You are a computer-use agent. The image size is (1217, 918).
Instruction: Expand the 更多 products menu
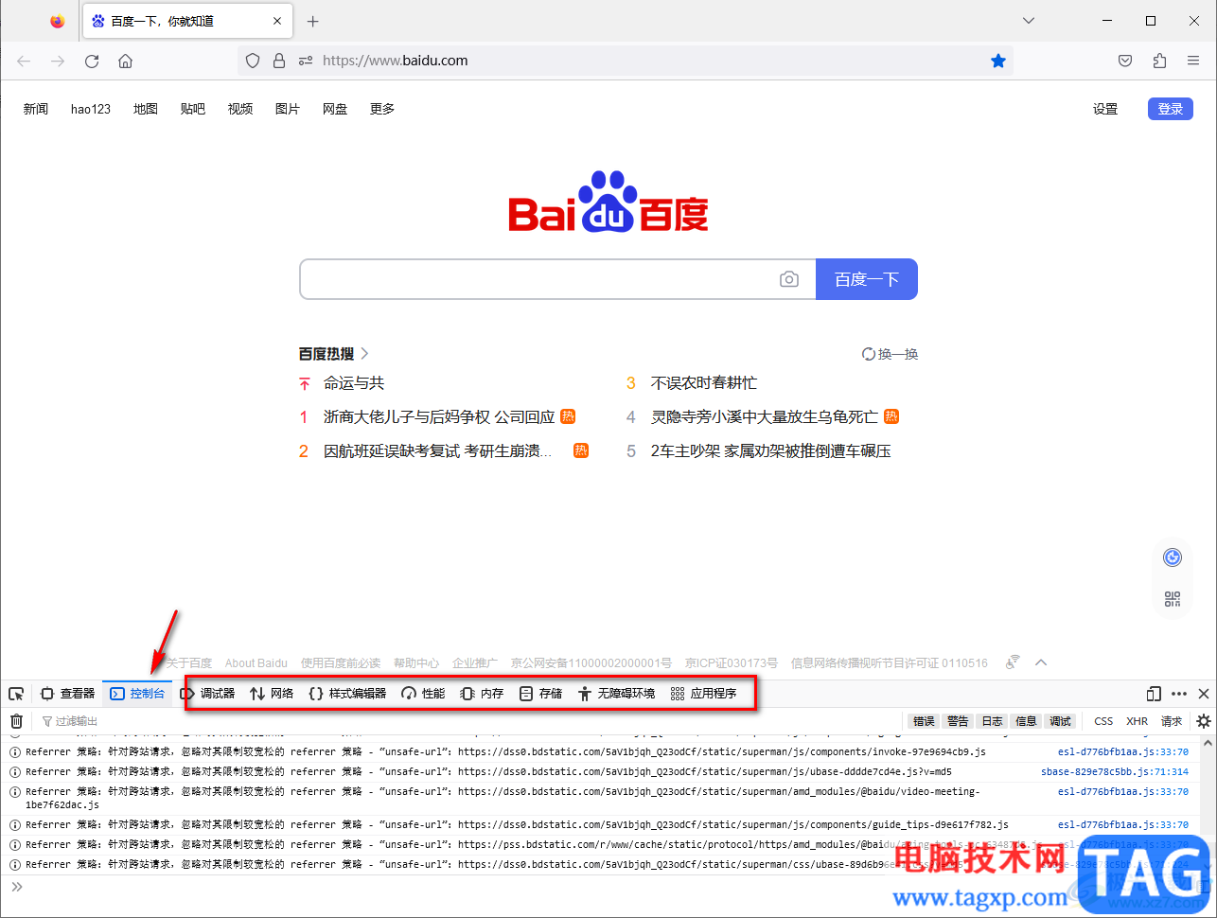[382, 109]
